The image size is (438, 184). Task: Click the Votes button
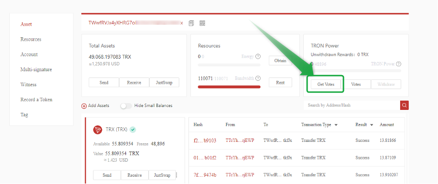pyautogui.click(x=356, y=84)
